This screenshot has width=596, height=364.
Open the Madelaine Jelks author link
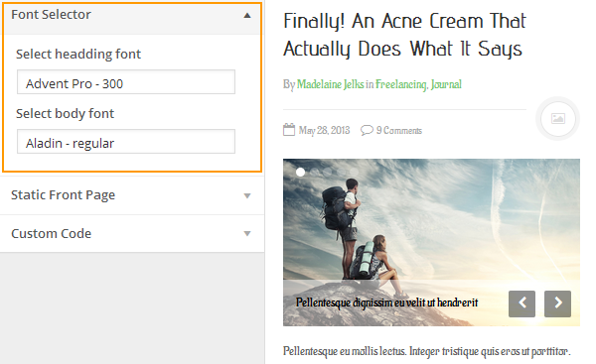coord(331,84)
